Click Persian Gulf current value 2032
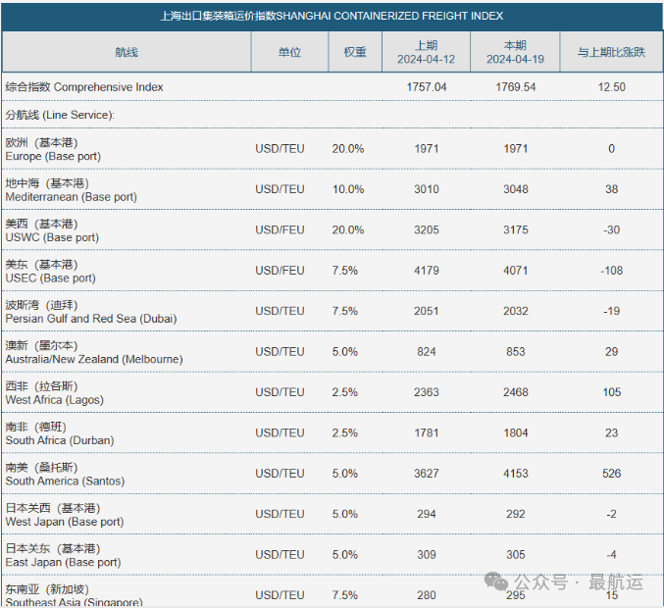 515,311
